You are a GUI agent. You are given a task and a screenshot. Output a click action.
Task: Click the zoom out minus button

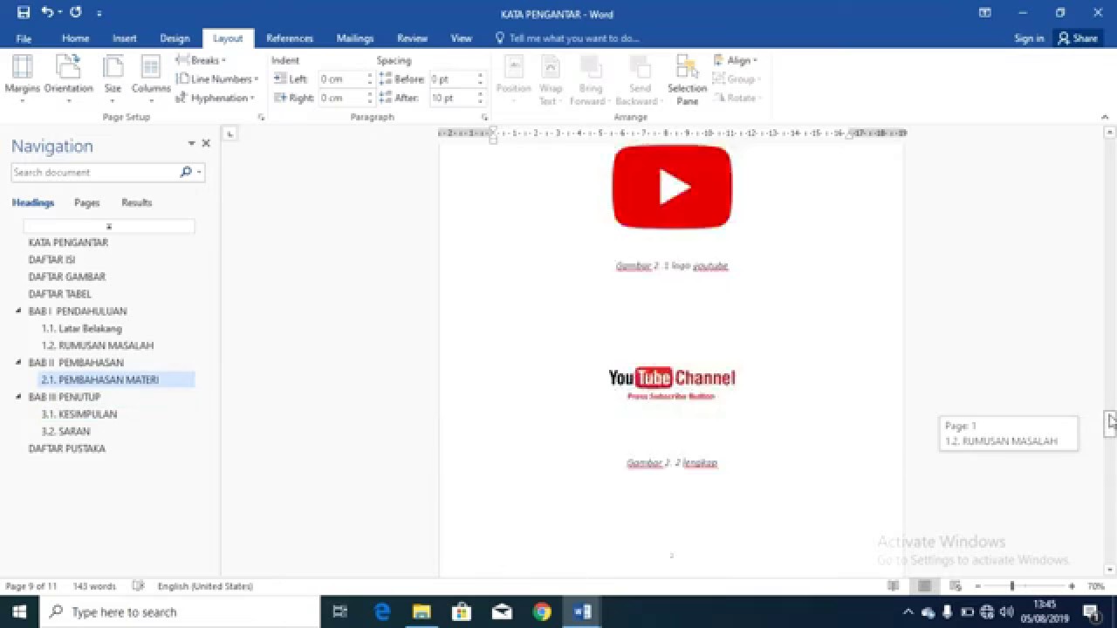point(977,586)
